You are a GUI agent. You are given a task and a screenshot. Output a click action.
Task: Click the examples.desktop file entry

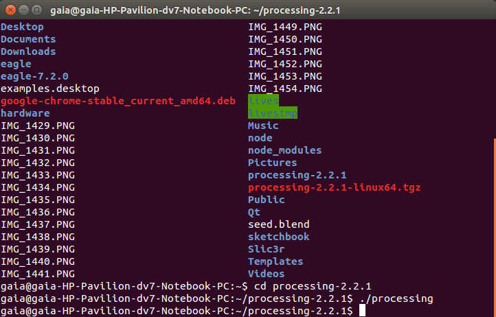[x=50, y=89]
